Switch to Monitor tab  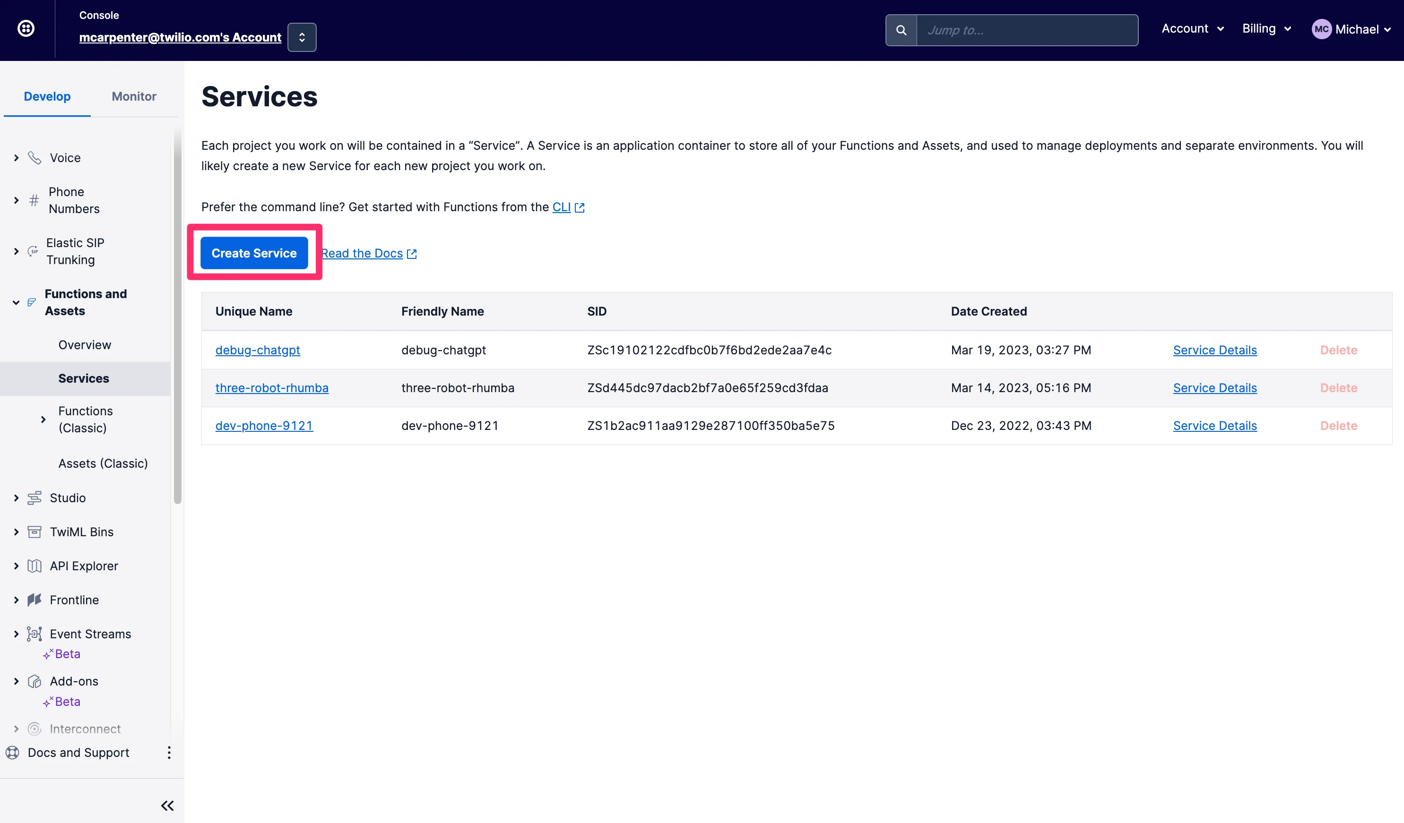pyautogui.click(x=133, y=96)
